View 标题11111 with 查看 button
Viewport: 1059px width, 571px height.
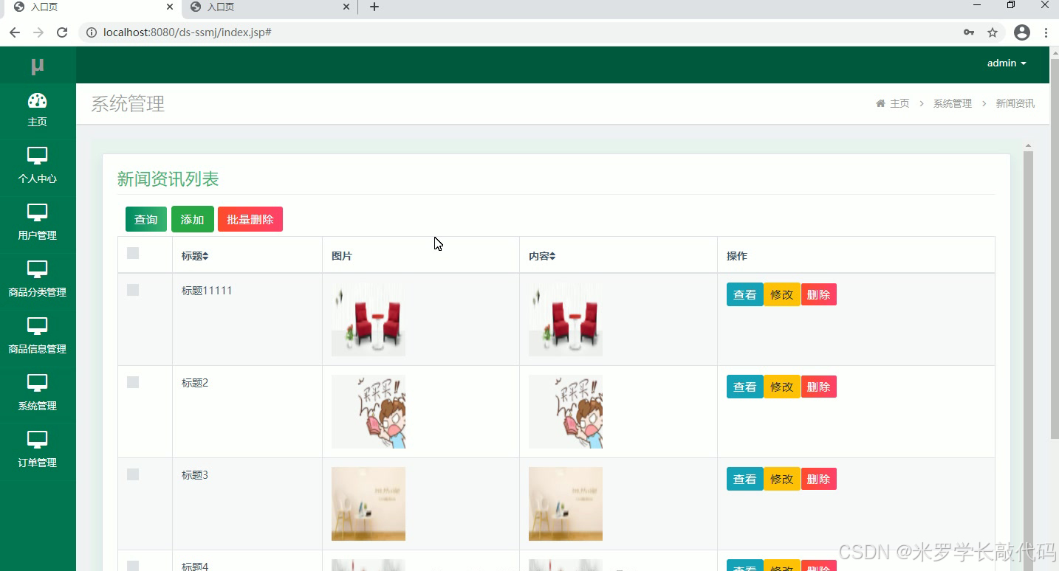tap(744, 294)
